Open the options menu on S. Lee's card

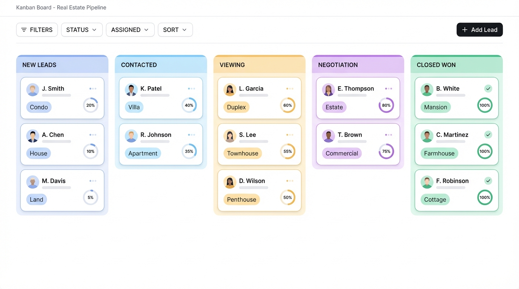click(290, 134)
